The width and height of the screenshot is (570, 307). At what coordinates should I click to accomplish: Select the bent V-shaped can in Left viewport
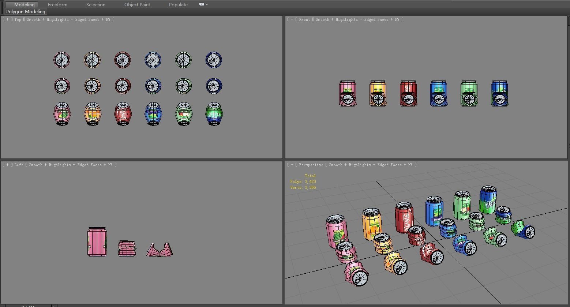[x=159, y=250]
